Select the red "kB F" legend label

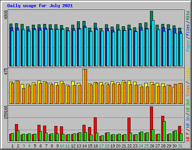coord(188,137)
